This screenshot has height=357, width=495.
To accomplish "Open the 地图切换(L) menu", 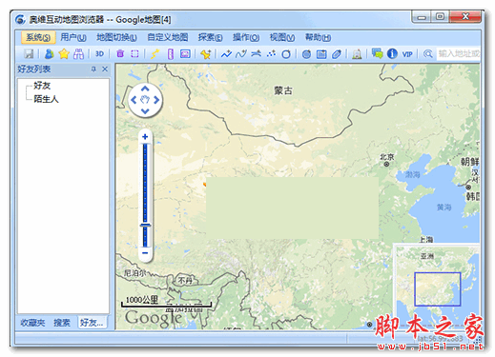I will coord(116,37).
